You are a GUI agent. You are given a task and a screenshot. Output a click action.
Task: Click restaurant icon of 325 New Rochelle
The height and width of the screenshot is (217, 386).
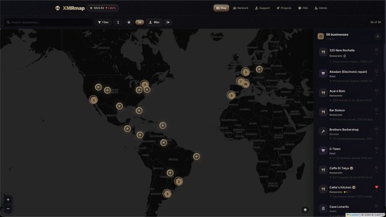(x=323, y=52)
